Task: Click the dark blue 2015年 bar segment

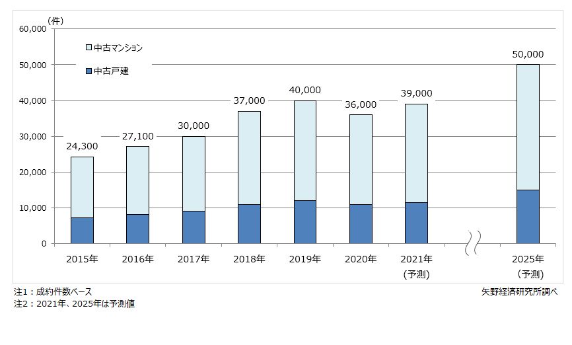Action: pos(82,230)
